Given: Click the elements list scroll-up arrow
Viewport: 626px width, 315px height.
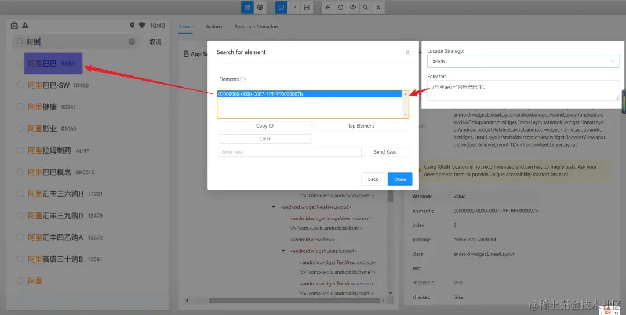Looking at the screenshot, I should [x=405, y=95].
